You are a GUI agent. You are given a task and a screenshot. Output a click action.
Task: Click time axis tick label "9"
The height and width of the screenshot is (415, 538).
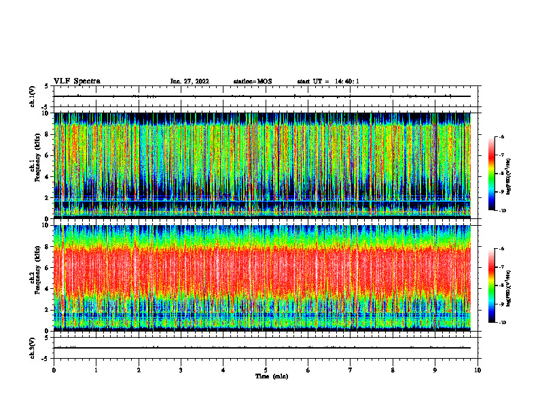pyautogui.click(x=435, y=370)
